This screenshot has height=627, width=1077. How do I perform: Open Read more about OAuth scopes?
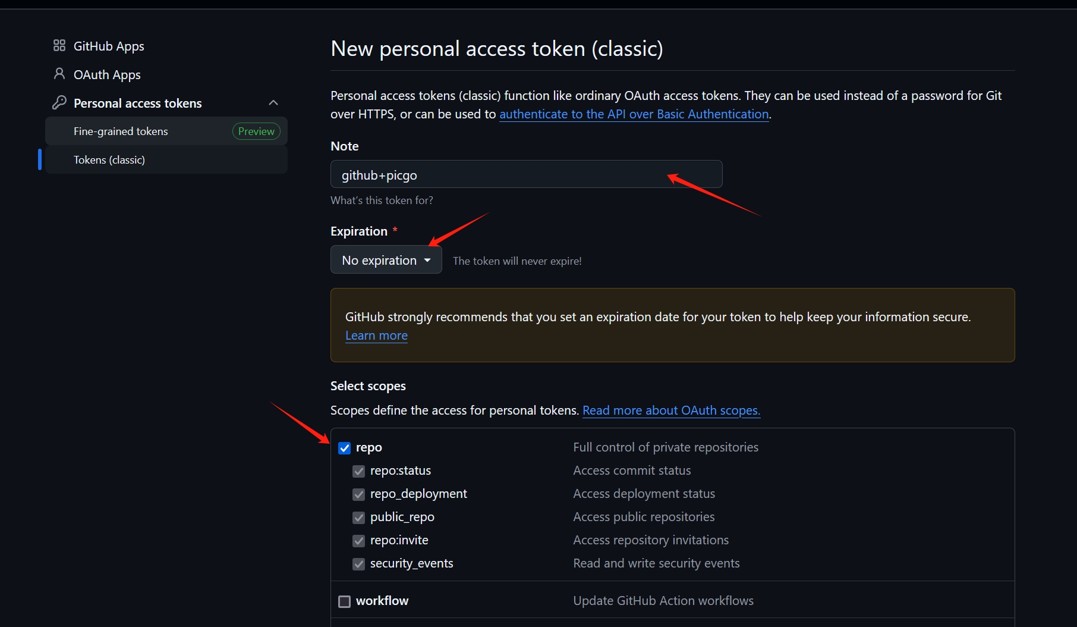click(671, 410)
